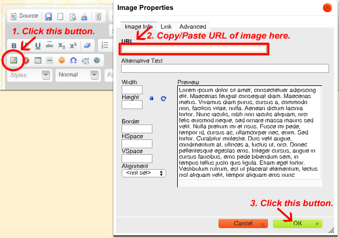Toggle Source view mode

tap(24, 17)
